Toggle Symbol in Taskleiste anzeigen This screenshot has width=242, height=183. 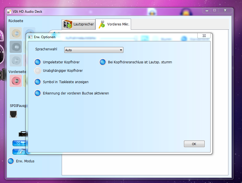(38, 82)
